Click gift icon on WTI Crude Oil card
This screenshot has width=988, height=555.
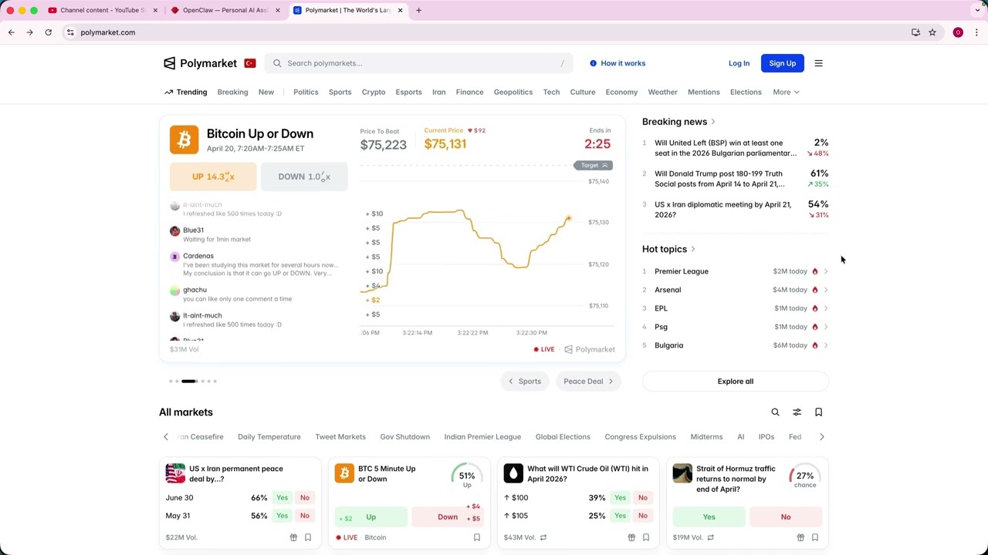[631, 537]
